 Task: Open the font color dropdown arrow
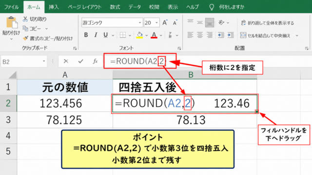coord(161,35)
